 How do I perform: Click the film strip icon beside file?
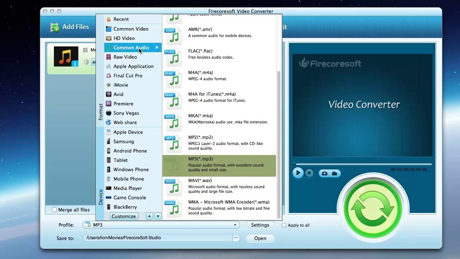click(x=85, y=50)
